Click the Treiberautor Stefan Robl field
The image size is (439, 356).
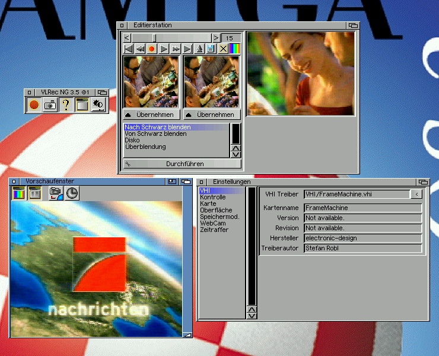[363, 248]
